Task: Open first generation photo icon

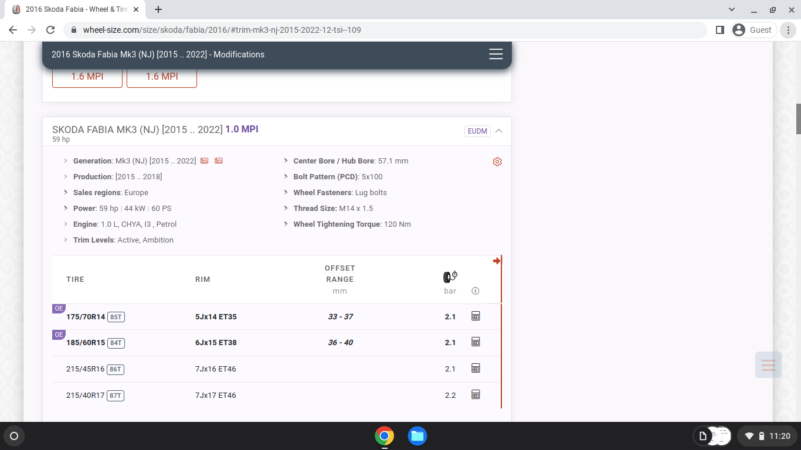Action: click(x=205, y=161)
